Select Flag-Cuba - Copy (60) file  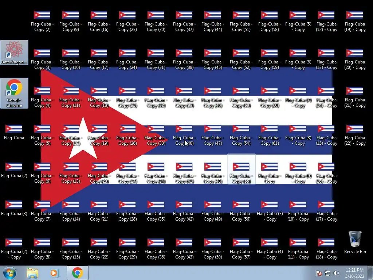[x=270, y=97]
